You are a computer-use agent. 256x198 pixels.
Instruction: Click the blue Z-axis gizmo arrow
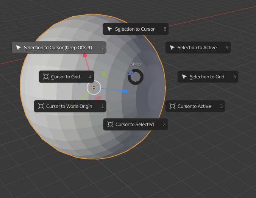(x=126, y=91)
